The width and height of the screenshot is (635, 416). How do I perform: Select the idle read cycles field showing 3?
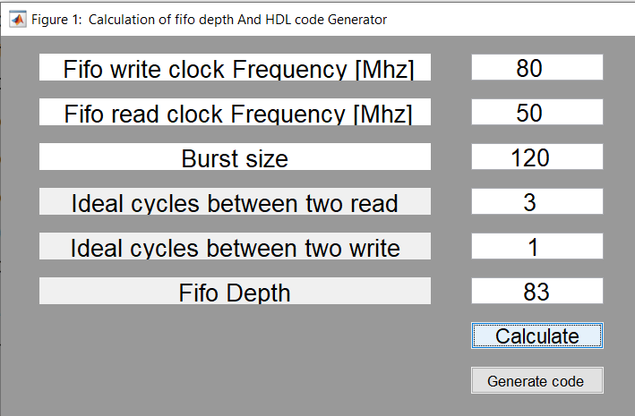537,201
